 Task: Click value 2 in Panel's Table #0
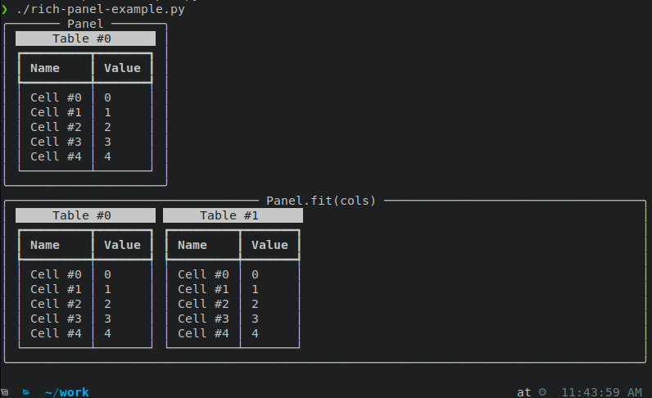tap(107, 127)
